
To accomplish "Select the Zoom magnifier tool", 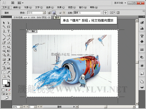I will 8,76.
